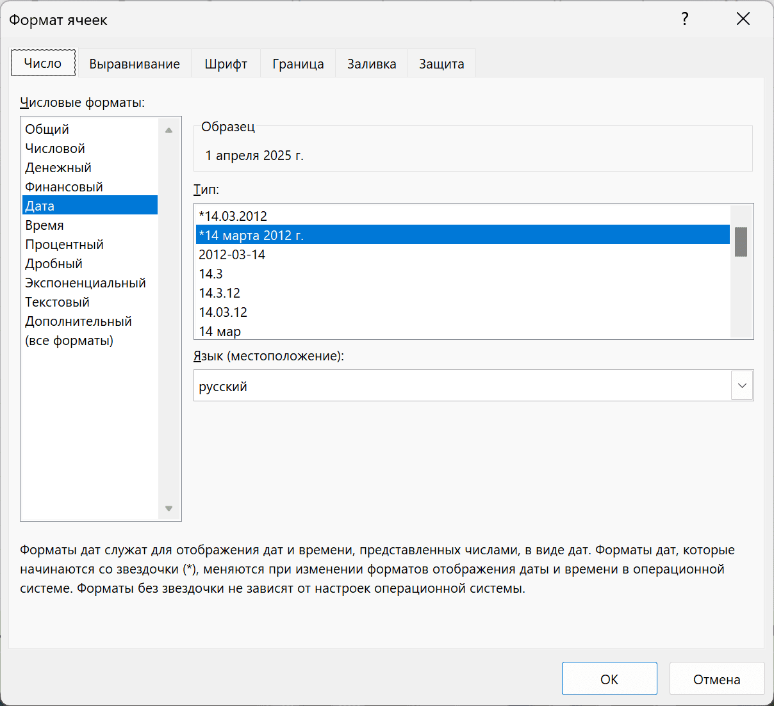This screenshot has width=774, height=706.
Task: Choose the 14.3 date type
Action: pos(463,273)
